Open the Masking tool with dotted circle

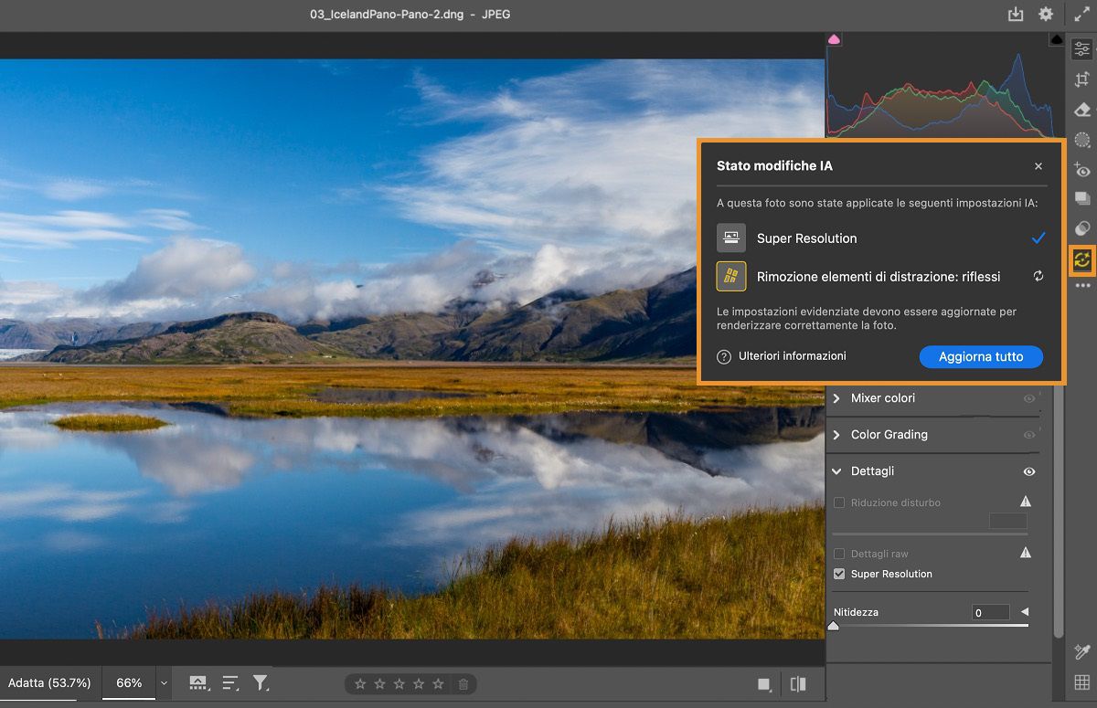pyautogui.click(x=1082, y=140)
